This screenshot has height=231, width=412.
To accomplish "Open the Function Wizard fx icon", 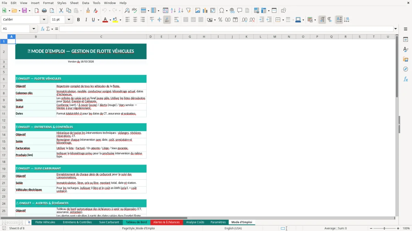I will pos(43,29).
